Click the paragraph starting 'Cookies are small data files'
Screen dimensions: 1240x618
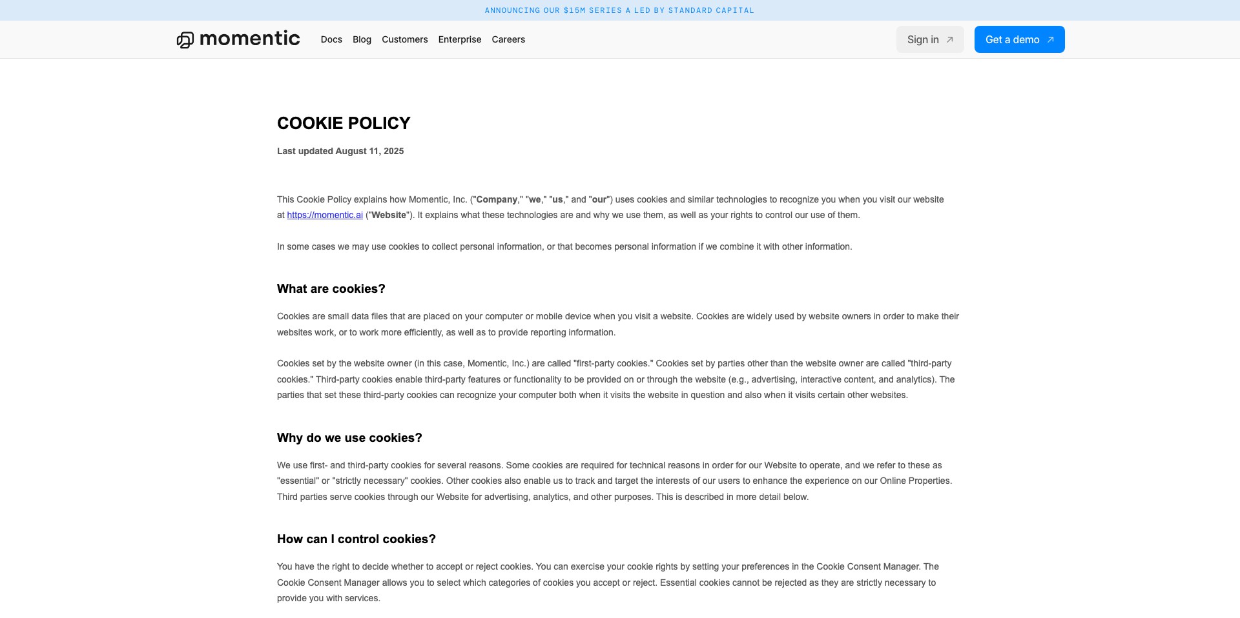pos(618,324)
